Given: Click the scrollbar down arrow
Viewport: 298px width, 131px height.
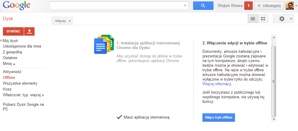Looking at the screenshot, I should click(274, 119).
